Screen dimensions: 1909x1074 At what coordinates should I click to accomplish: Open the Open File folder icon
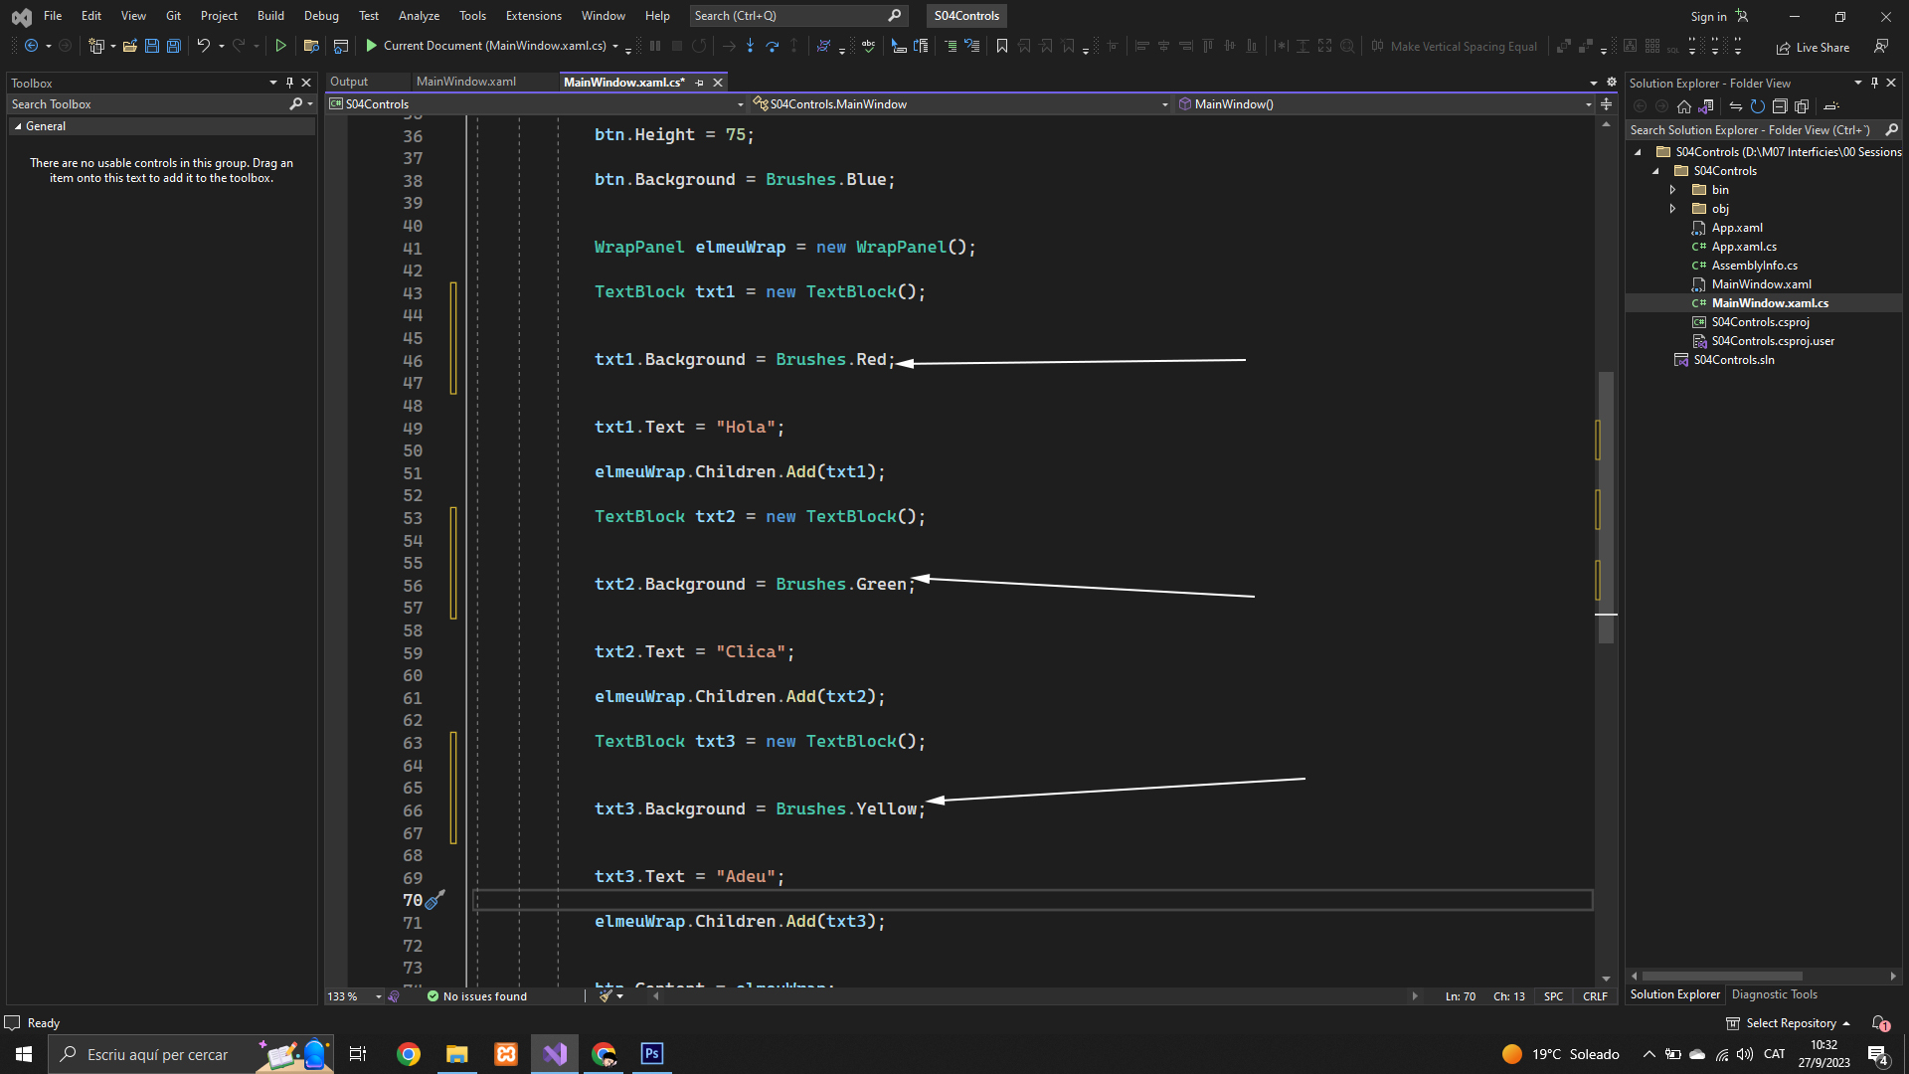click(129, 46)
